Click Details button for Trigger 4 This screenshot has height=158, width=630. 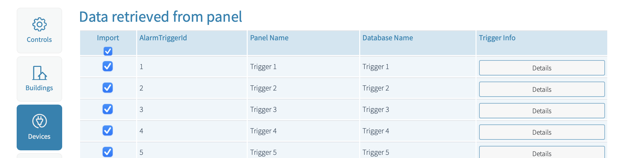click(542, 132)
